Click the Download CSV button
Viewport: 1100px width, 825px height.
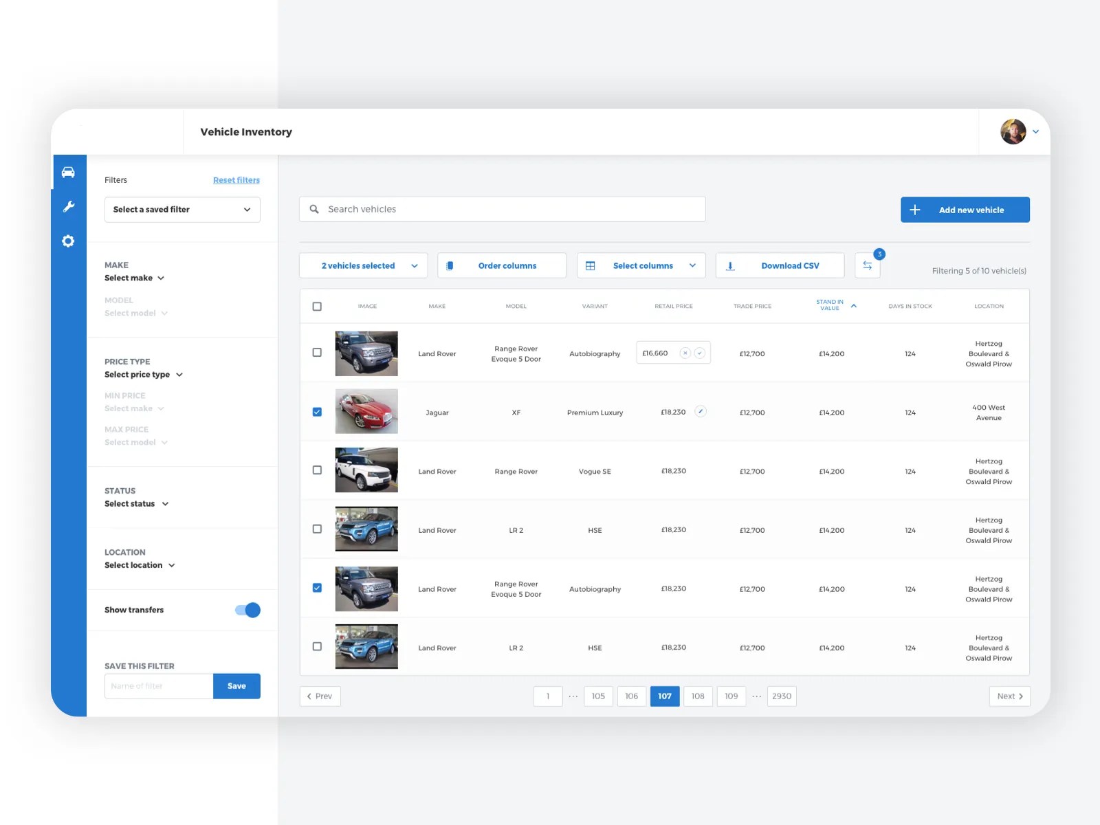[780, 265]
